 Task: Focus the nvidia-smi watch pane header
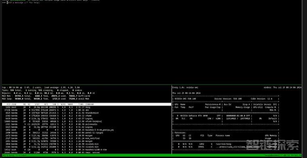click(x=237, y=88)
